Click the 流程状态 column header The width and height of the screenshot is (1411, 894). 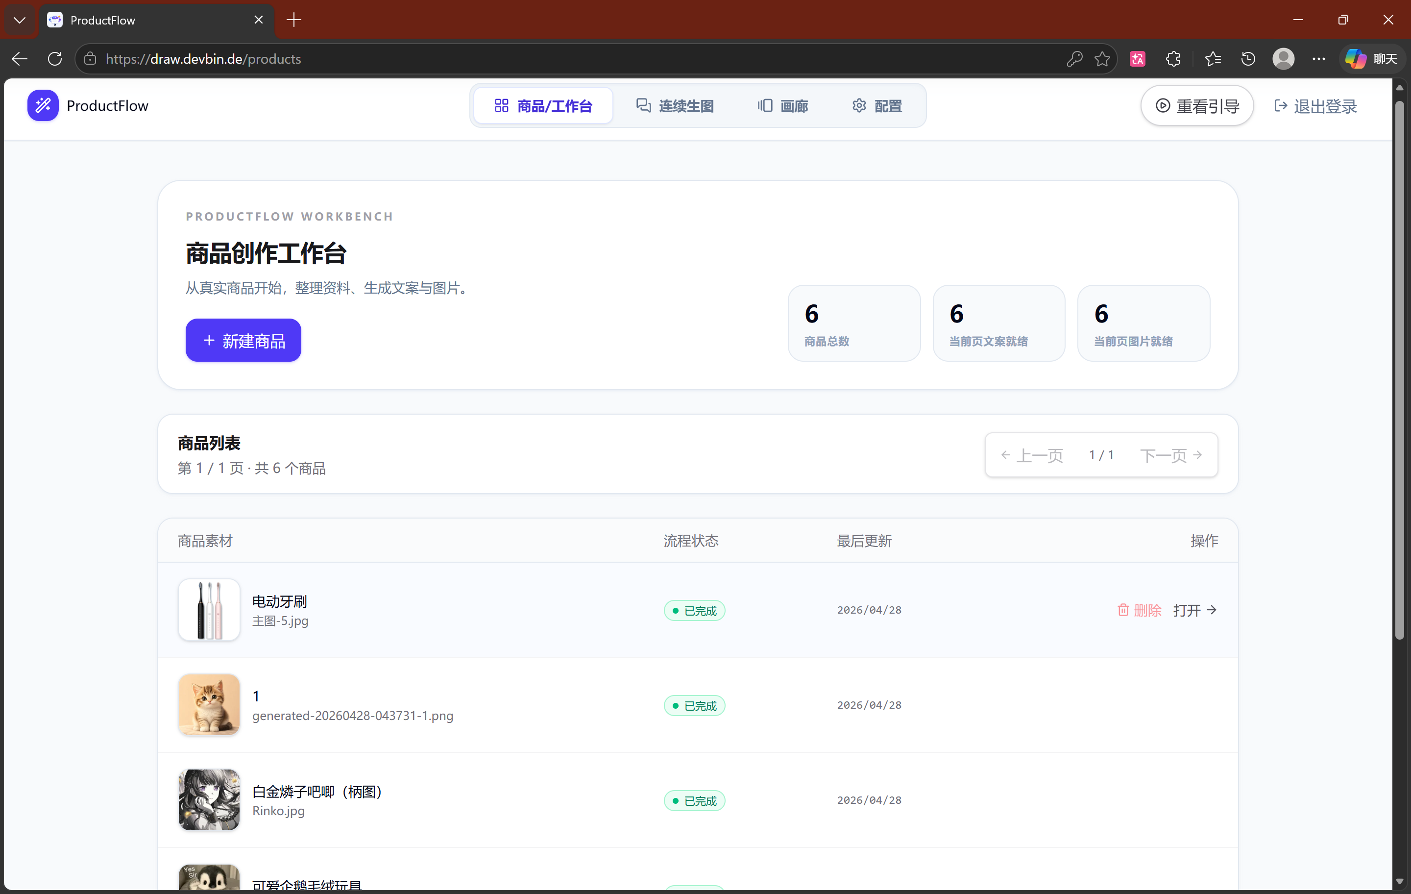(691, 541)
